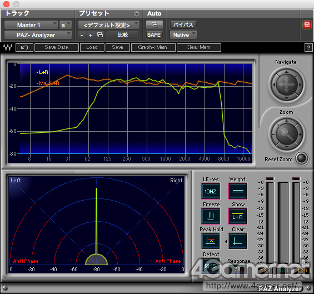Click the Response value field showing 50

coord(238,270)
